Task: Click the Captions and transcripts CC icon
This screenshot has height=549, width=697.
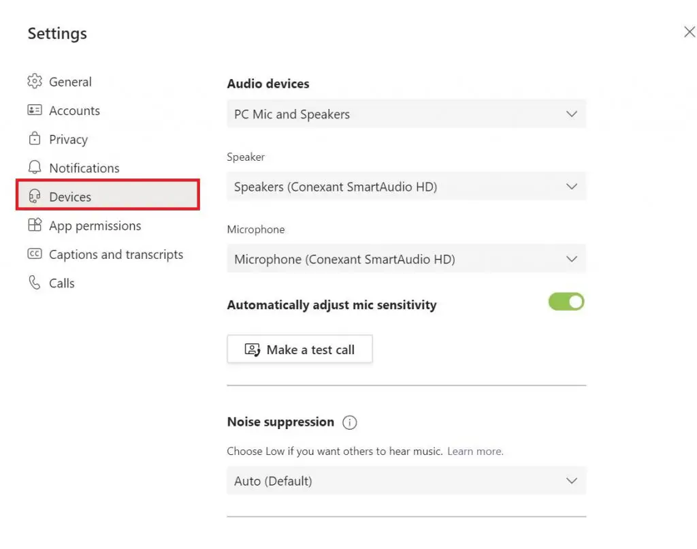Action: click(x=35, y=253)
